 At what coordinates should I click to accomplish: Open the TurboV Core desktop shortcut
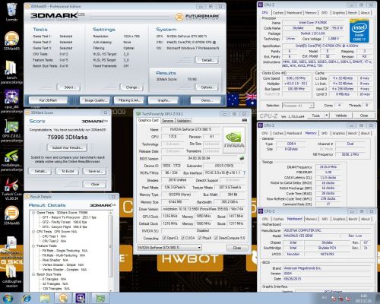coord(11,189)
